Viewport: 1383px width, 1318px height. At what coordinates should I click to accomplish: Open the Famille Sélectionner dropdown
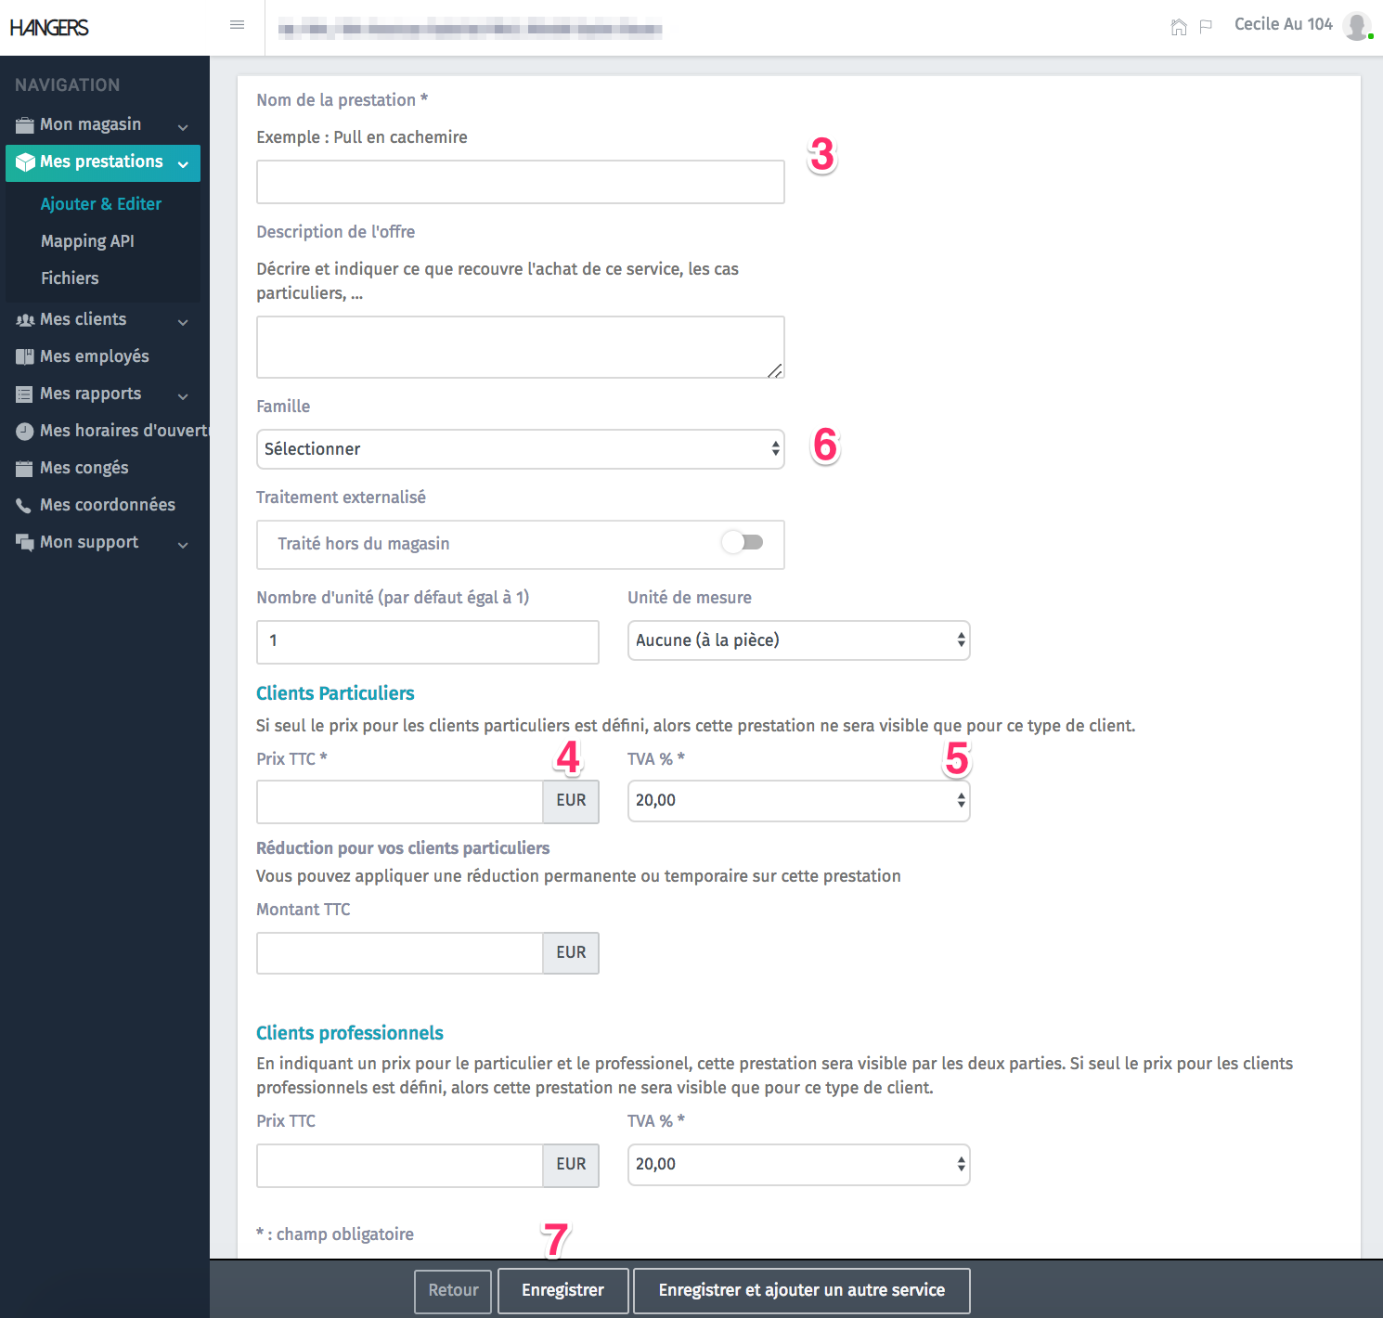pos(520,449)
